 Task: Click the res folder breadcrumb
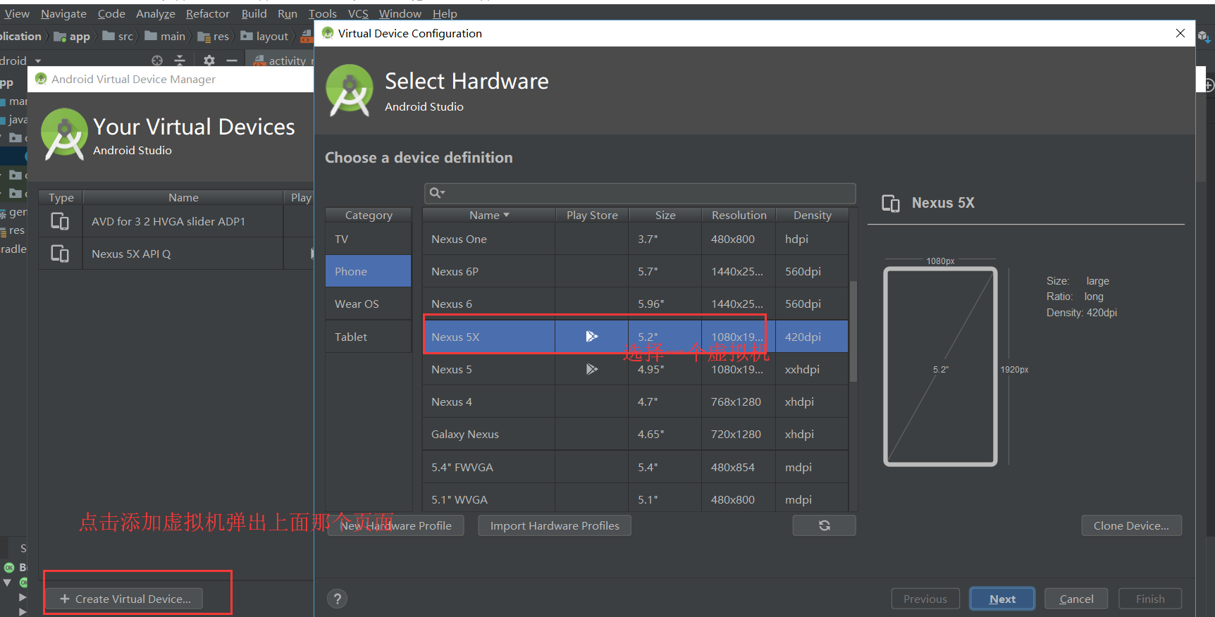[213, 37]
